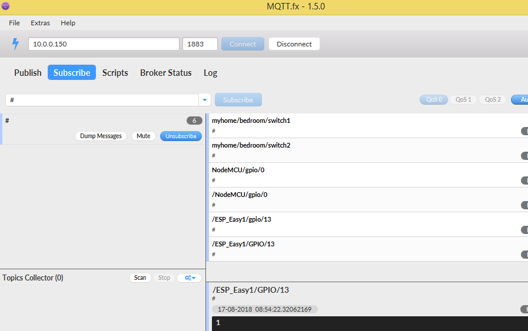Select message myhome/bedroom/switch2
This screenshot has height=331, width=528.
367,151
